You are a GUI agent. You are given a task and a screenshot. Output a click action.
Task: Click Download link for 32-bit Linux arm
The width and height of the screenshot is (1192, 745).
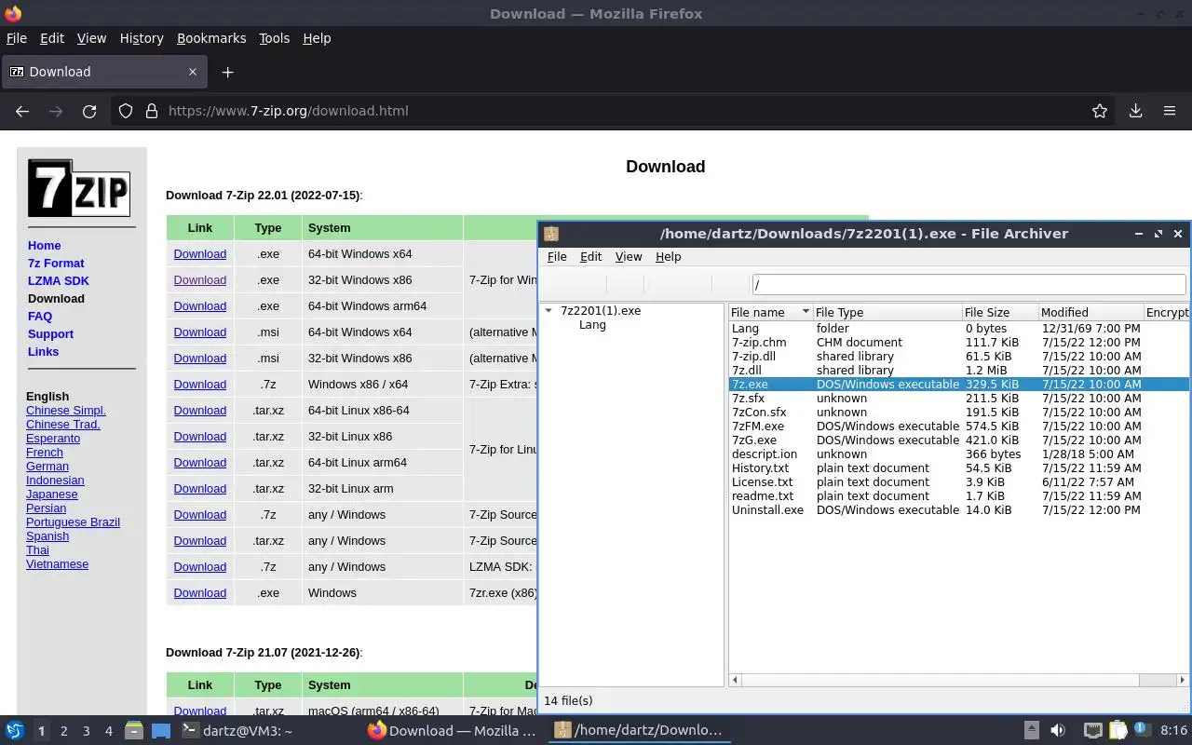click(x=199, y=488)
